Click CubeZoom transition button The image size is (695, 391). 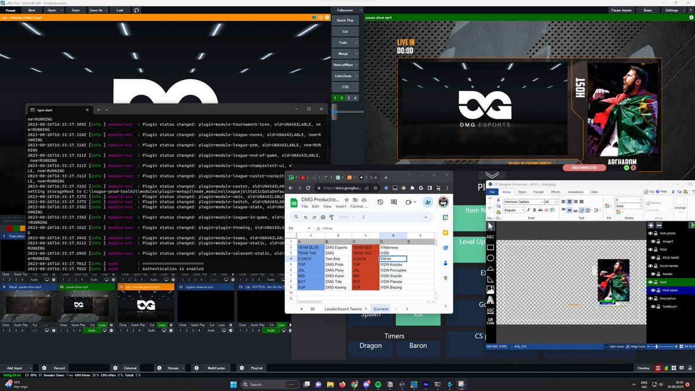pyautogui.click(x=342, y=76)
